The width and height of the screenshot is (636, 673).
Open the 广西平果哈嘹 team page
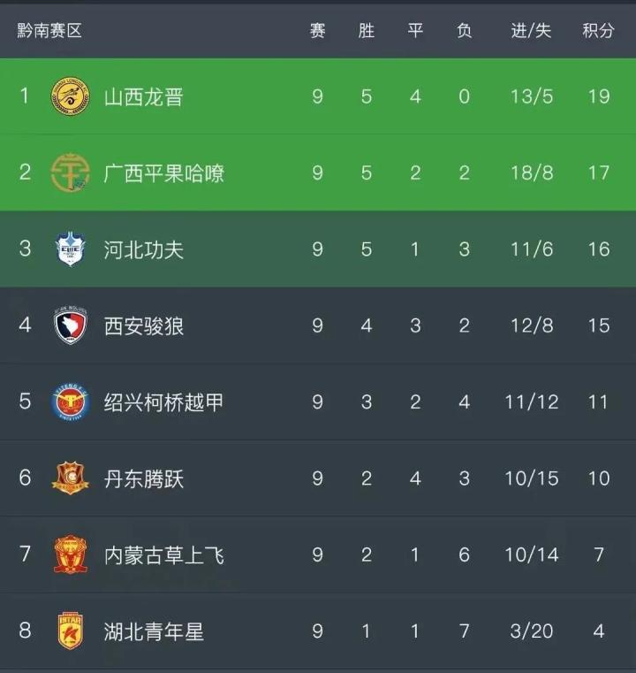pyautogui.click(x=163, y=172)
